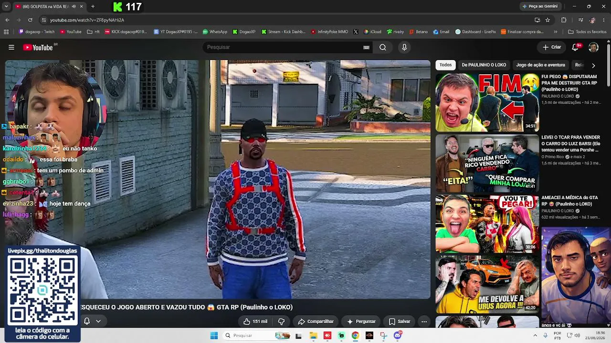
Task: Open the Criar create menu
Action: [x=552, y=47]
